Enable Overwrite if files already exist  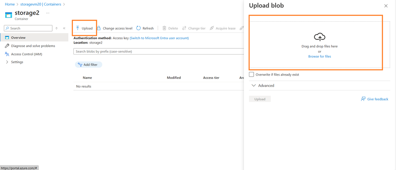pos(251,75)
